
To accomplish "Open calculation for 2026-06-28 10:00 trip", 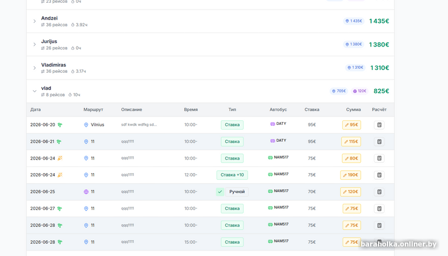I will point(379,225).
